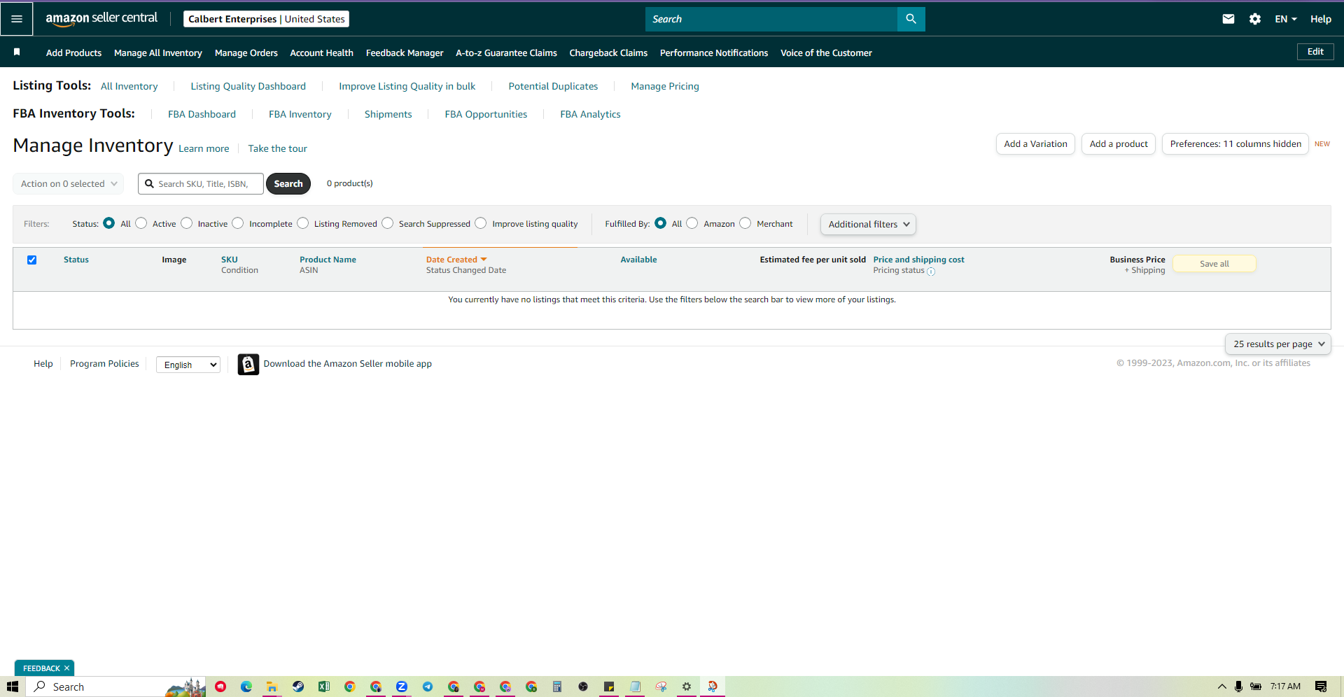
Task: Open Zoom from the taskbar
Action: [x=402, y=687]
